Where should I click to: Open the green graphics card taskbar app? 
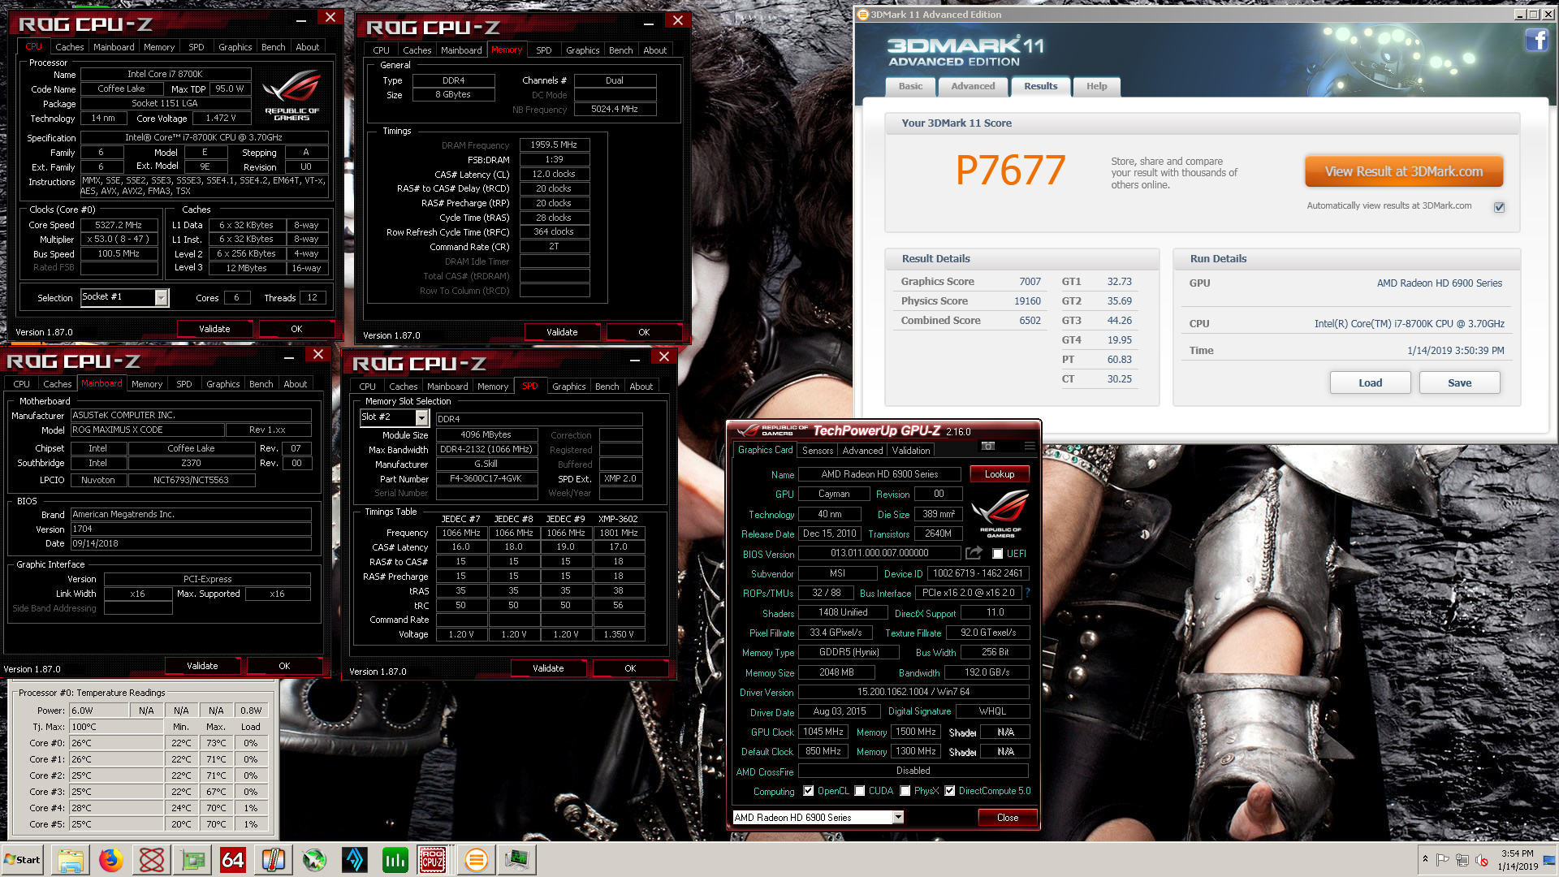pyautogui.click(x=192, y=859)
